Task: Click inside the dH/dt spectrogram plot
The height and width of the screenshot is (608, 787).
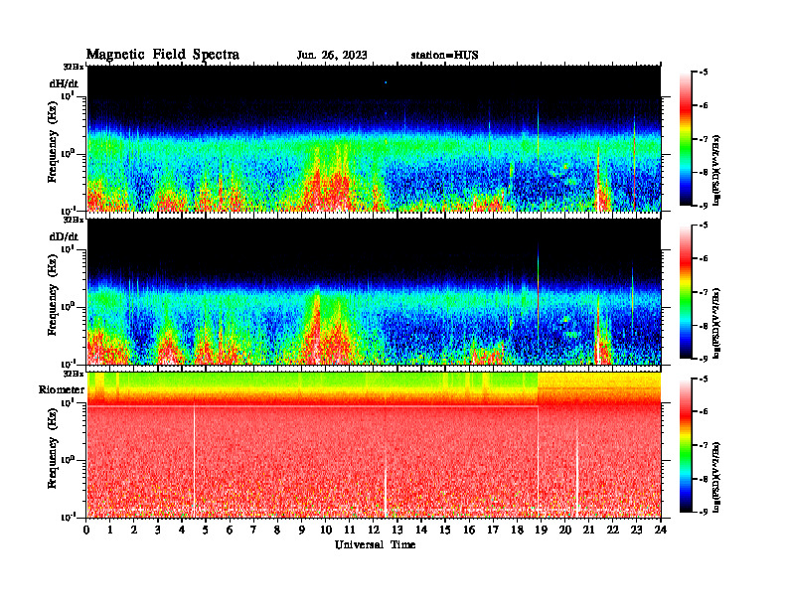Action: click(374, 138)
